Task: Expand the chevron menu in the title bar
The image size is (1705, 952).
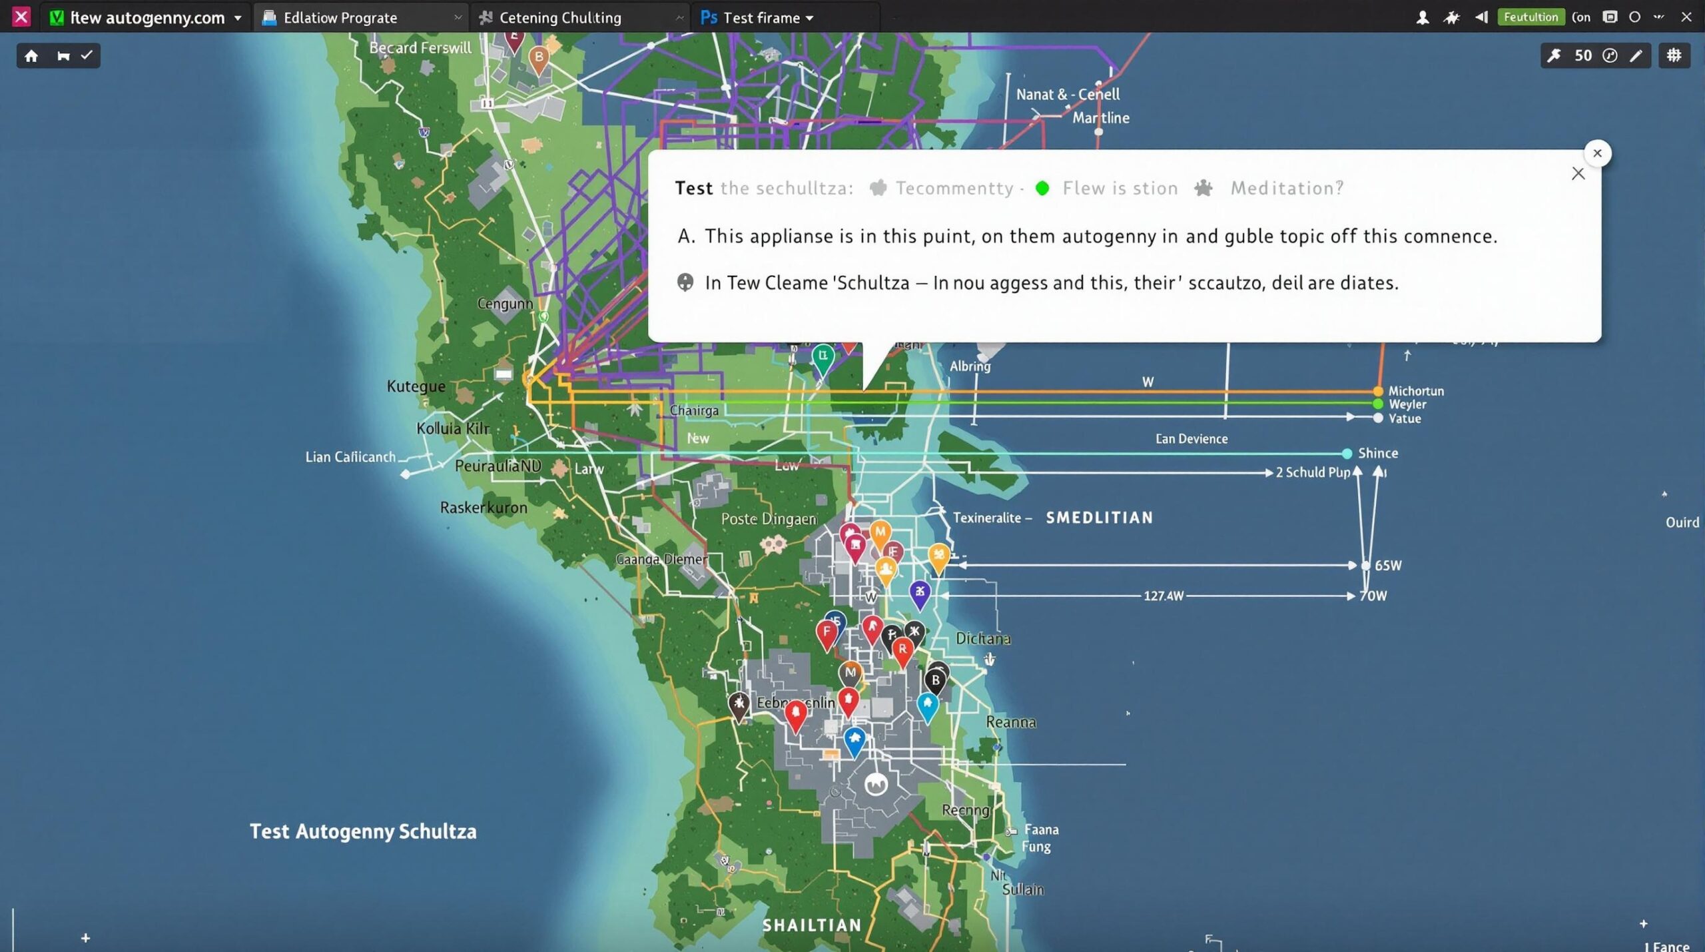Action: [1658, 17]
